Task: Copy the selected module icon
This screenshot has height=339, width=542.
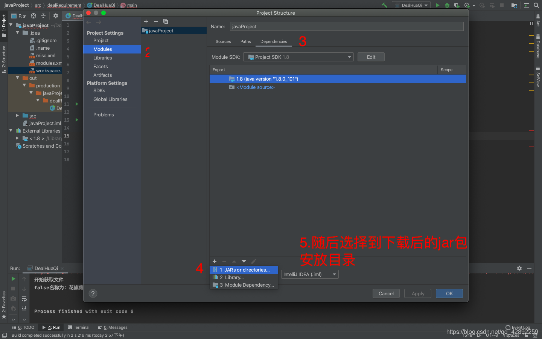Action: 166,21
